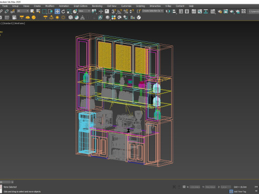
Task: Select the Select and Rotate tool
Action: [x=63, y=11]
